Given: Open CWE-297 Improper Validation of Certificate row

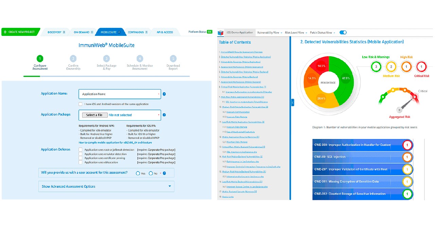Looking at the screenshot, I should tap(363, 169).
